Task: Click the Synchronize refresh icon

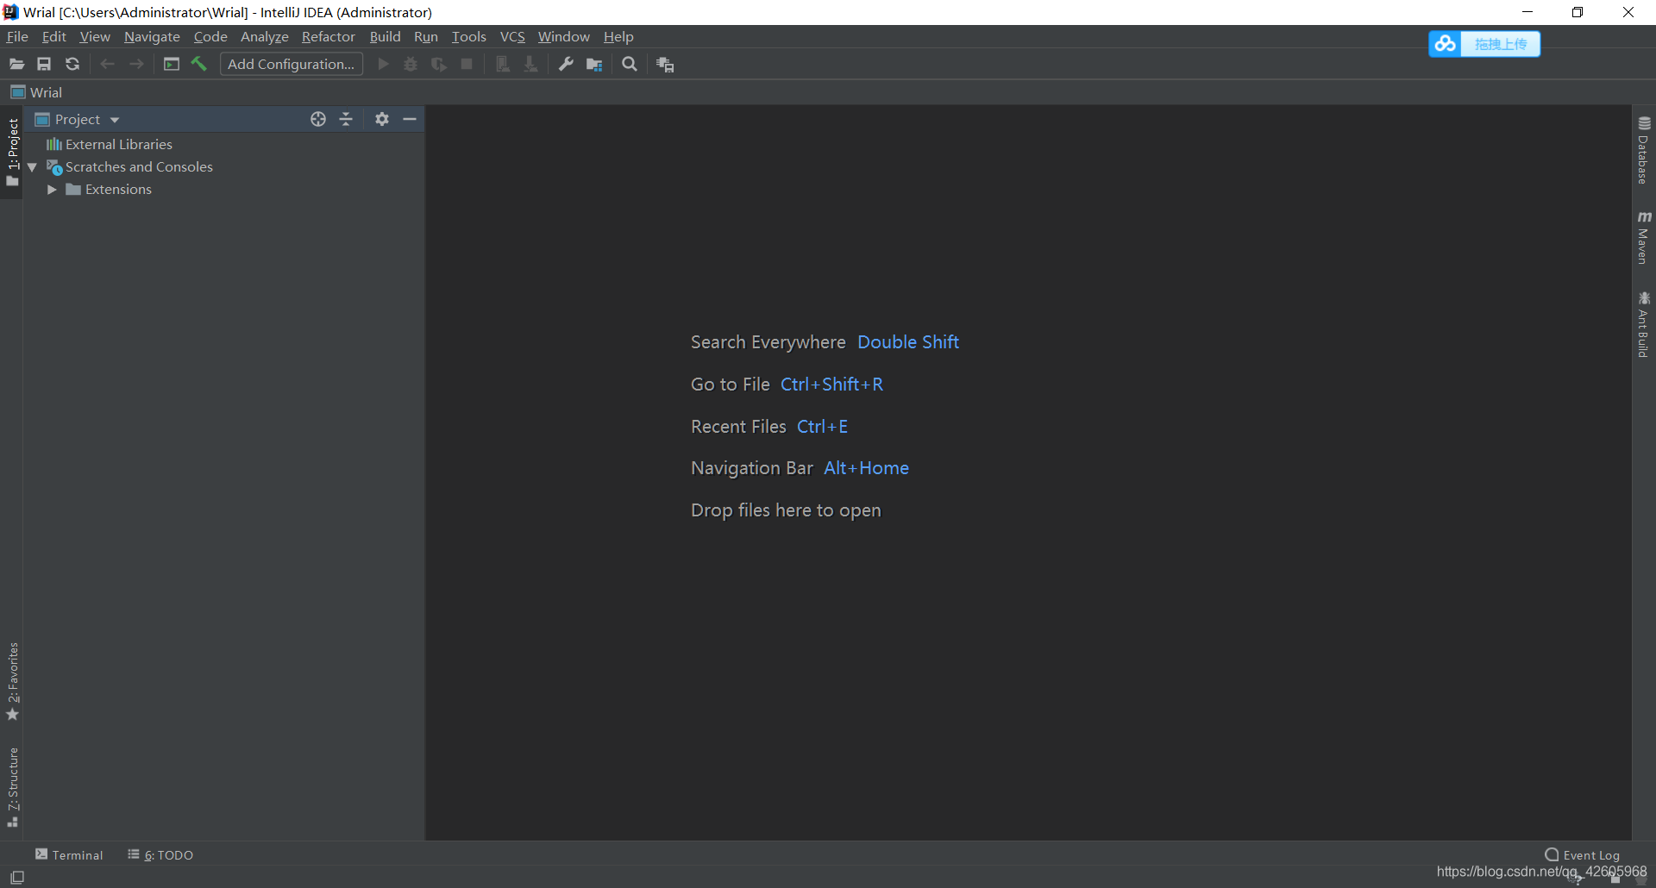Action: [x=72, y=64]
